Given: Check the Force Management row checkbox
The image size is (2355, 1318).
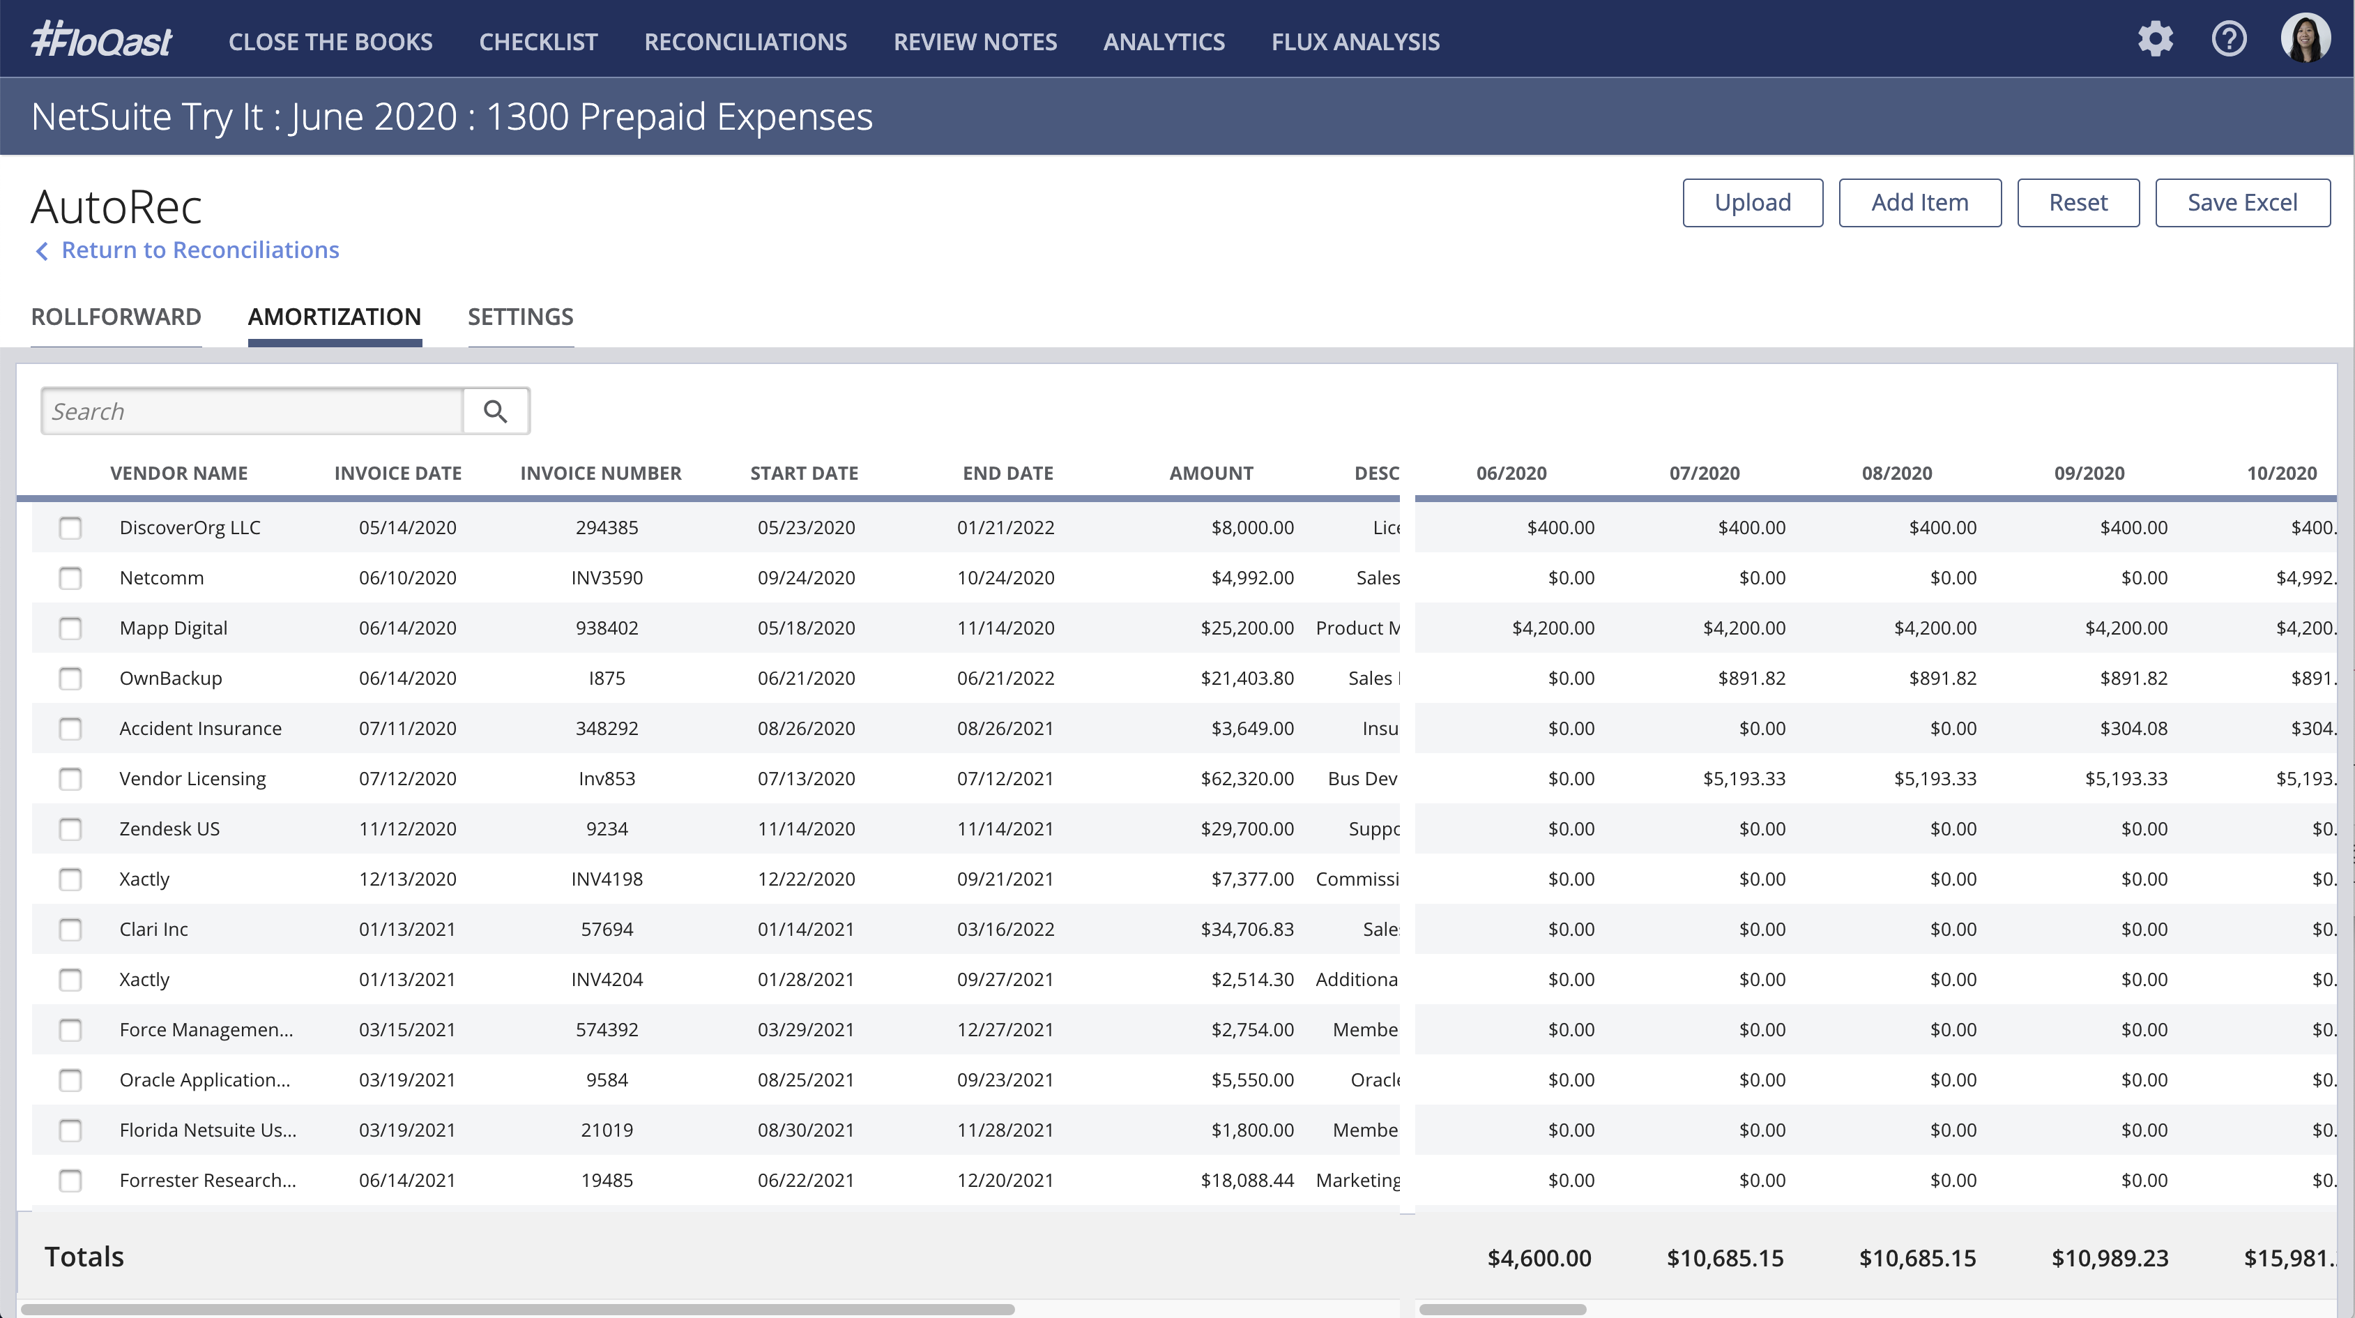Looking at the screenshot, I should pos(70,1030).
